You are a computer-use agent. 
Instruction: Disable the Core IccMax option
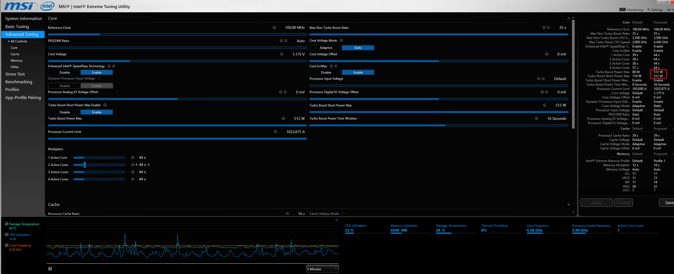click(326, 73)
